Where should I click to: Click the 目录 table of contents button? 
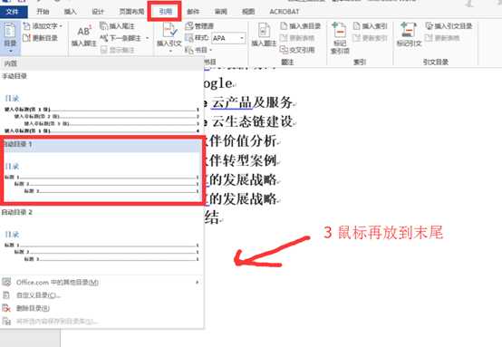click(x=10, y=38)
